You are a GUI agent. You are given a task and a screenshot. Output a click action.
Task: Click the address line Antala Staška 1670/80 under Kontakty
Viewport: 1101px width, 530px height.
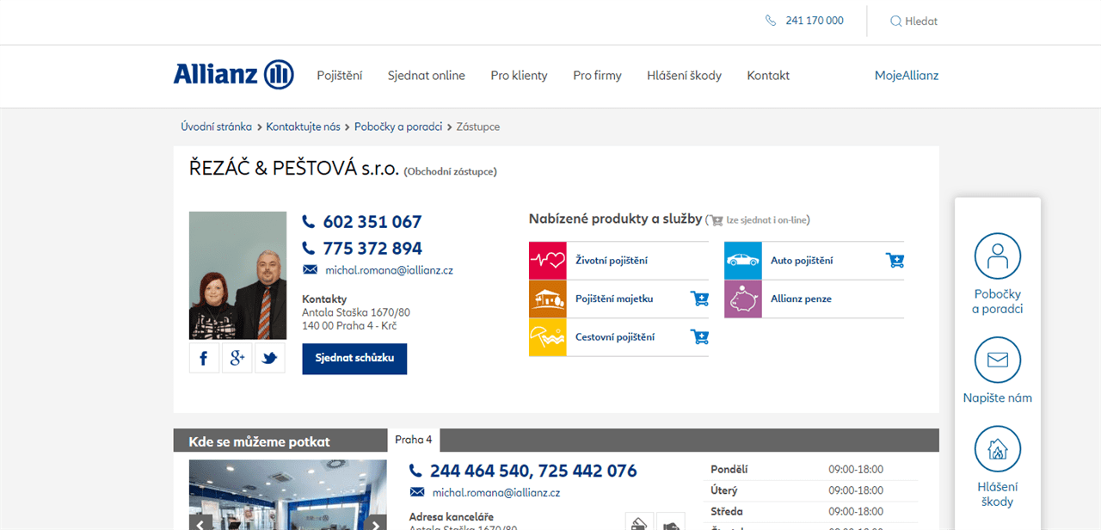356,312
